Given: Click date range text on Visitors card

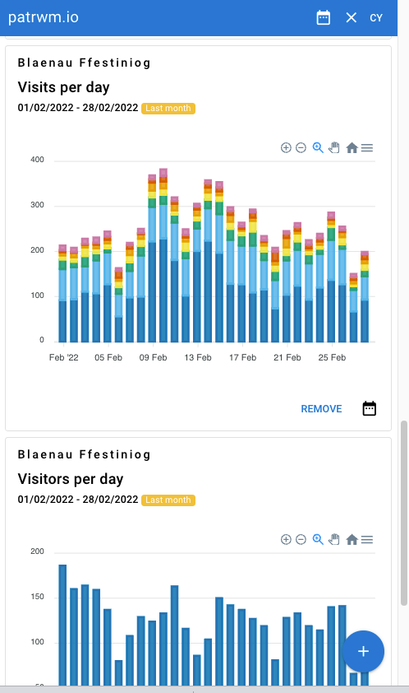Looking at the screenshot, I should click(78, 500).
